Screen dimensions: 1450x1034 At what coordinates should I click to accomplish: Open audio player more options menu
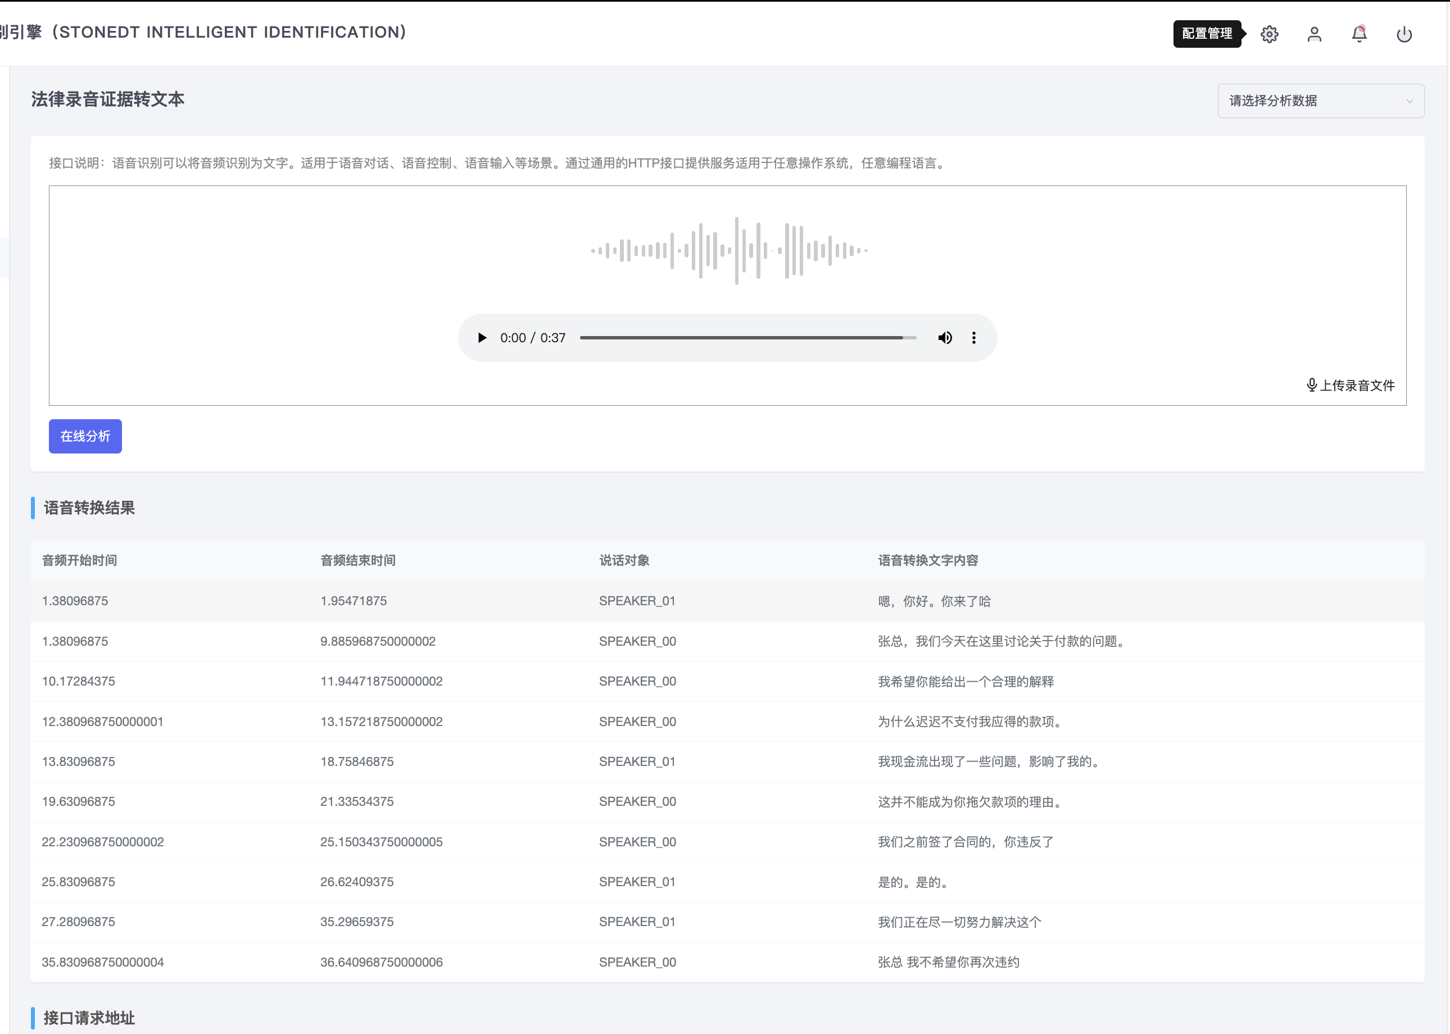[x=973, y=338]
